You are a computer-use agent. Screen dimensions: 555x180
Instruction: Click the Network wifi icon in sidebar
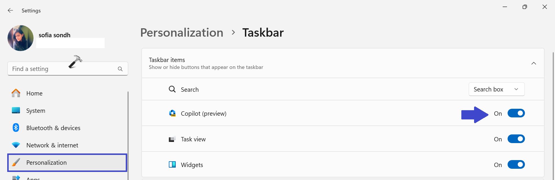[x=16, y=145]
